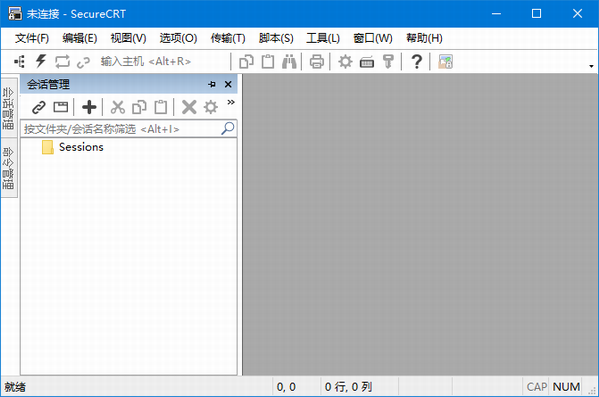This screenshot has width=599, height=397.
Task: Click the filter magnifier search icon
Action: (x=228, y=129)
